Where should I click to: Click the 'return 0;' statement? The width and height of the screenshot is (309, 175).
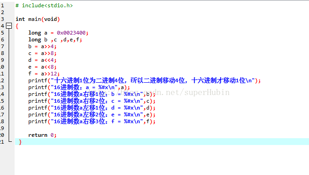(42, 135)
